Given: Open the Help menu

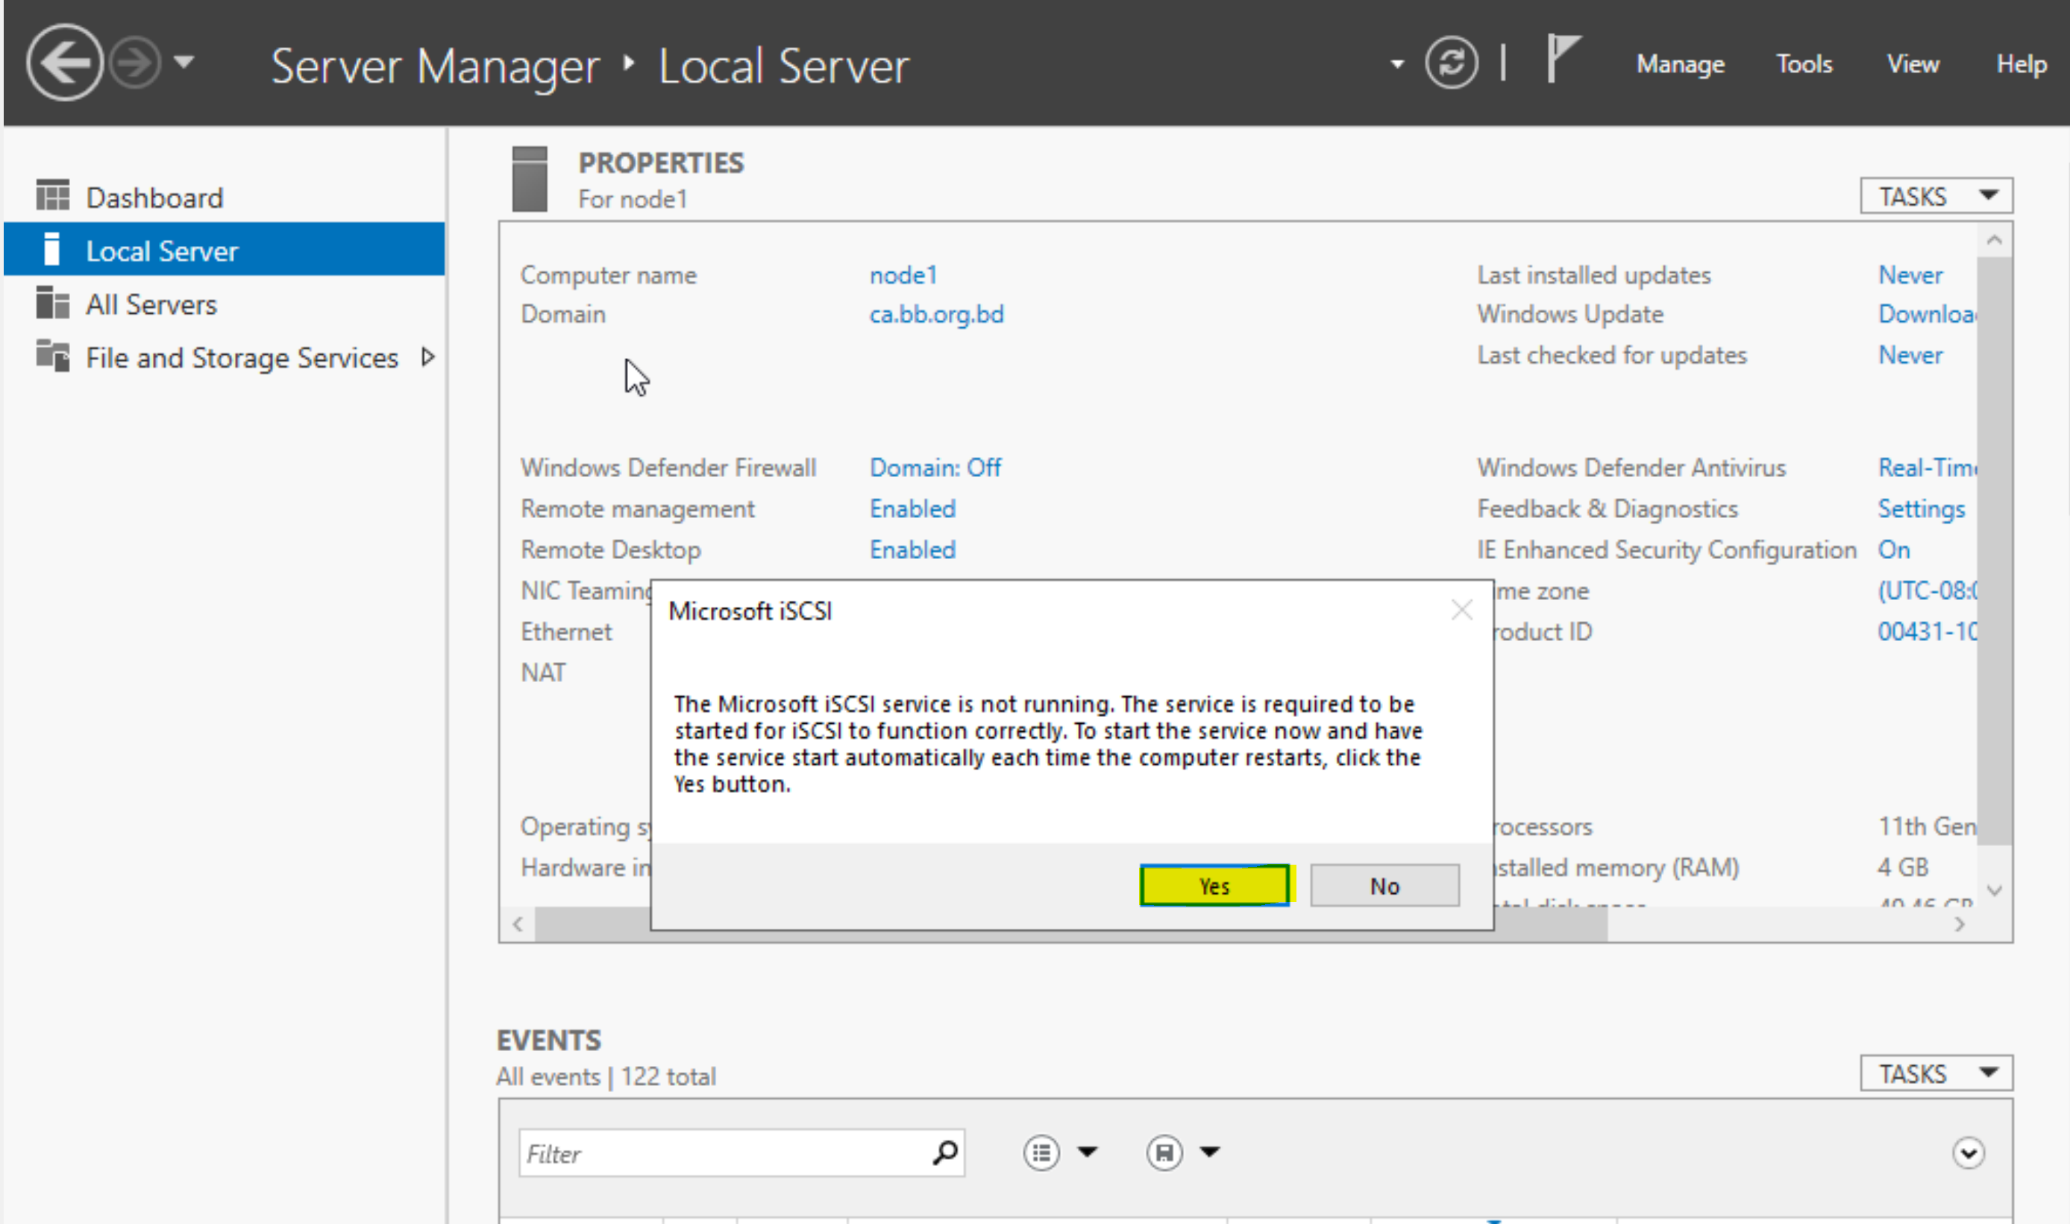Looking at the screenshot, I should click(2021, 63).
